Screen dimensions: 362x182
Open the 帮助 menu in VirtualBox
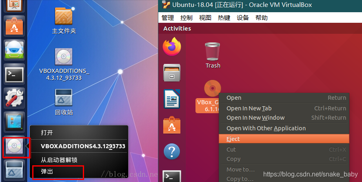[261, 18]
